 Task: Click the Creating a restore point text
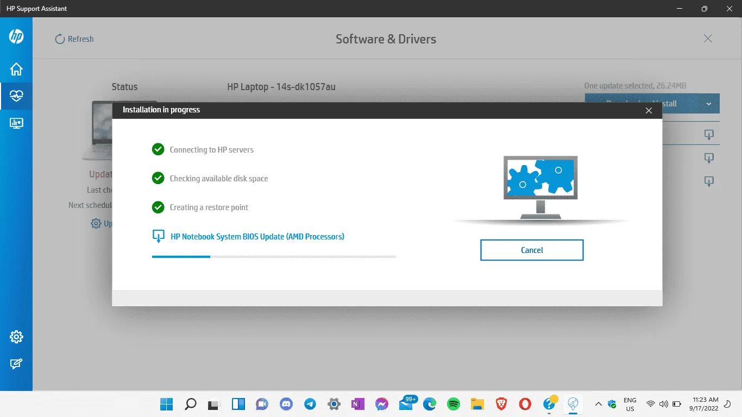tap(209, 207)
